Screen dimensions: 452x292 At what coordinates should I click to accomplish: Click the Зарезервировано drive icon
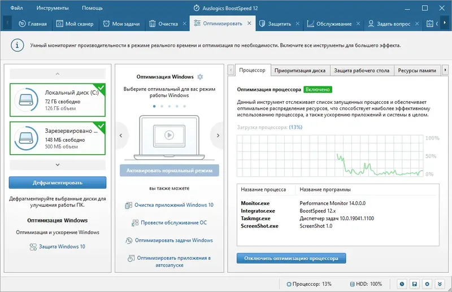26,138
